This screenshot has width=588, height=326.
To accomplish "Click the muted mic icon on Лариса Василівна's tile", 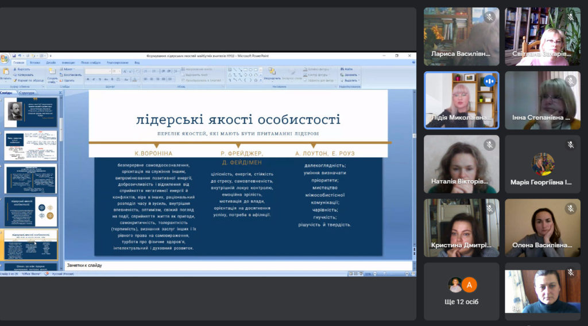I will pos(489,17).
